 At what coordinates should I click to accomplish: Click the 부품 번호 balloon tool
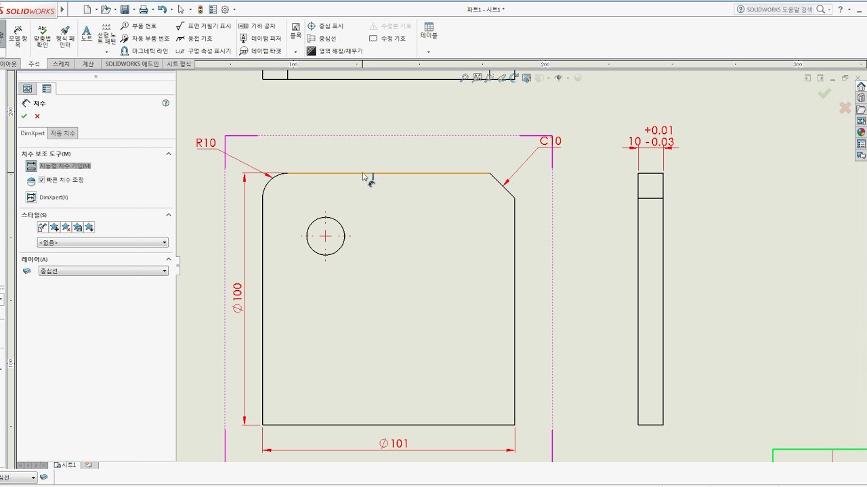tap(138, 26)
